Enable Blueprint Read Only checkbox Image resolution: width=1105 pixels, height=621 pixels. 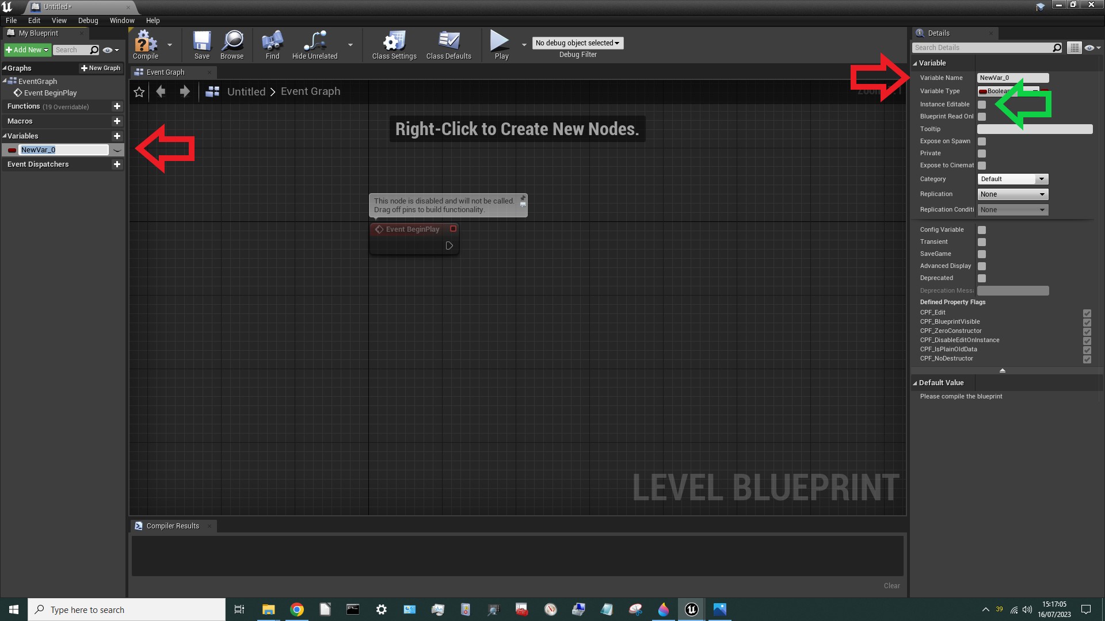coord(982,117)
